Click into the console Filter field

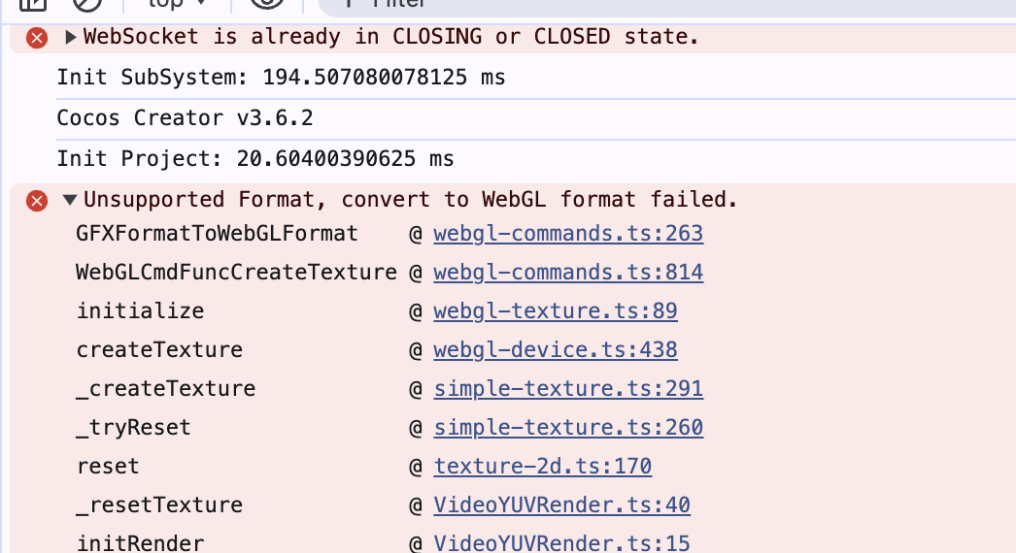[x=486, y=4]
